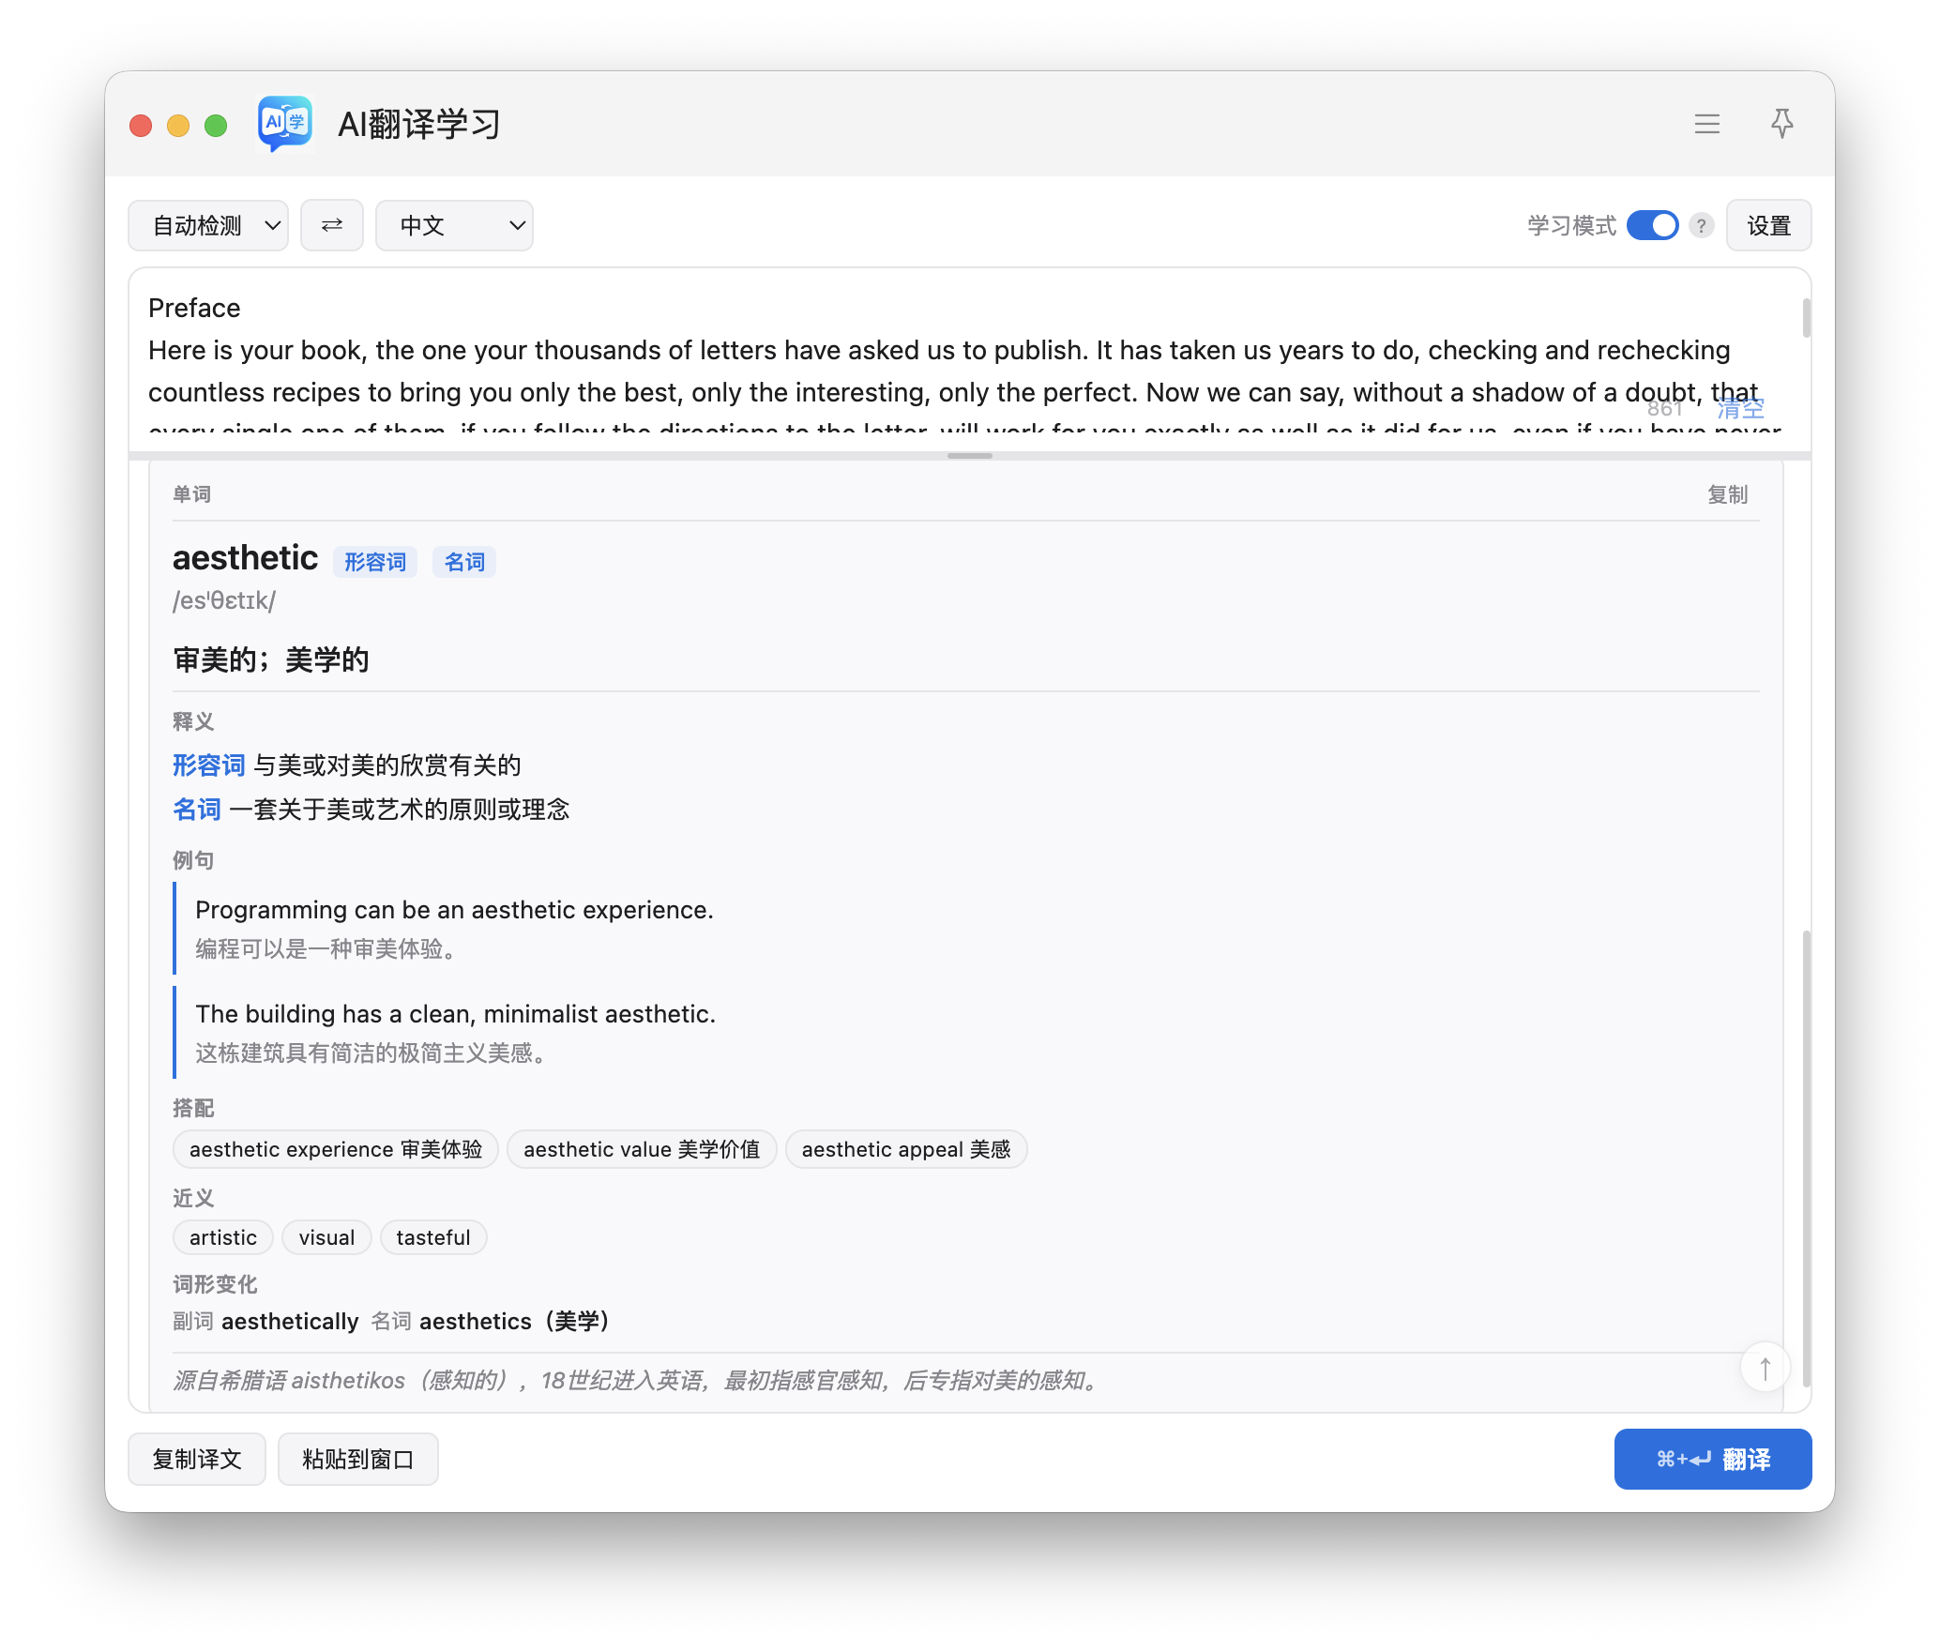Click the headword aesthetic
Screen dimensions: 1940x1651
click(245, 558)
